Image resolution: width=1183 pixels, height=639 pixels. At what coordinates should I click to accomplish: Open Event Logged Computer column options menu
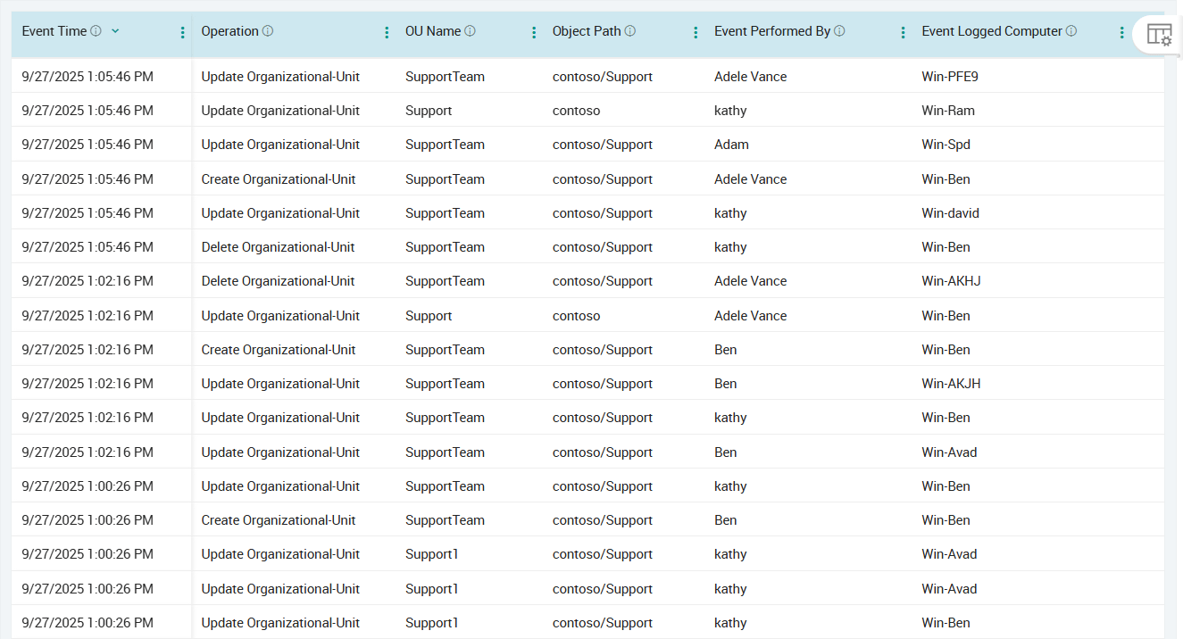point(1122,32)
